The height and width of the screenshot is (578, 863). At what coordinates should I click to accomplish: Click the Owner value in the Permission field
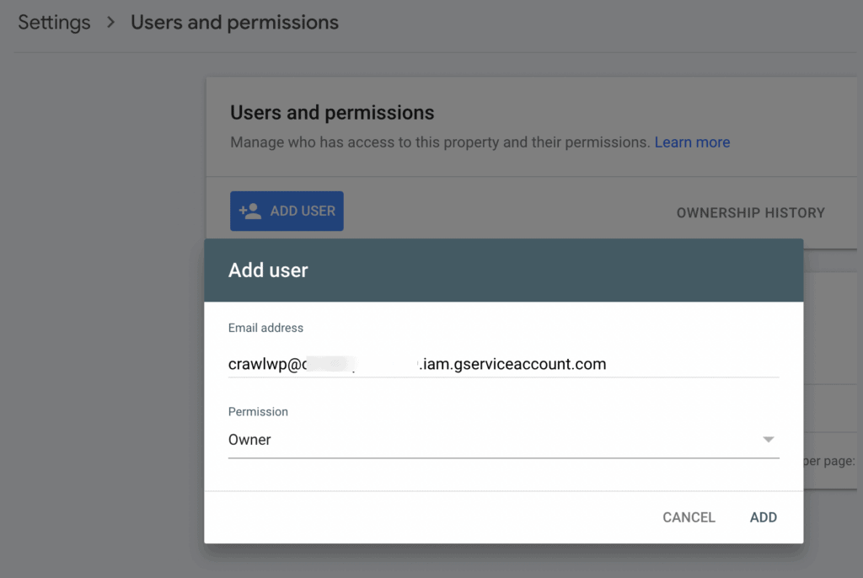[x=249, y=439]
